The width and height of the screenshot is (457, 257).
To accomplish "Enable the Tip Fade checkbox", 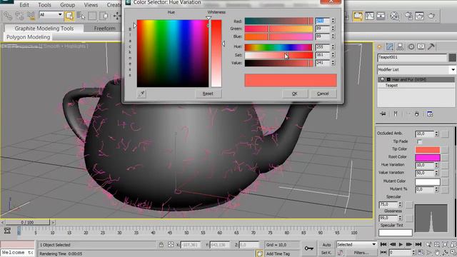I will [419, 141].
